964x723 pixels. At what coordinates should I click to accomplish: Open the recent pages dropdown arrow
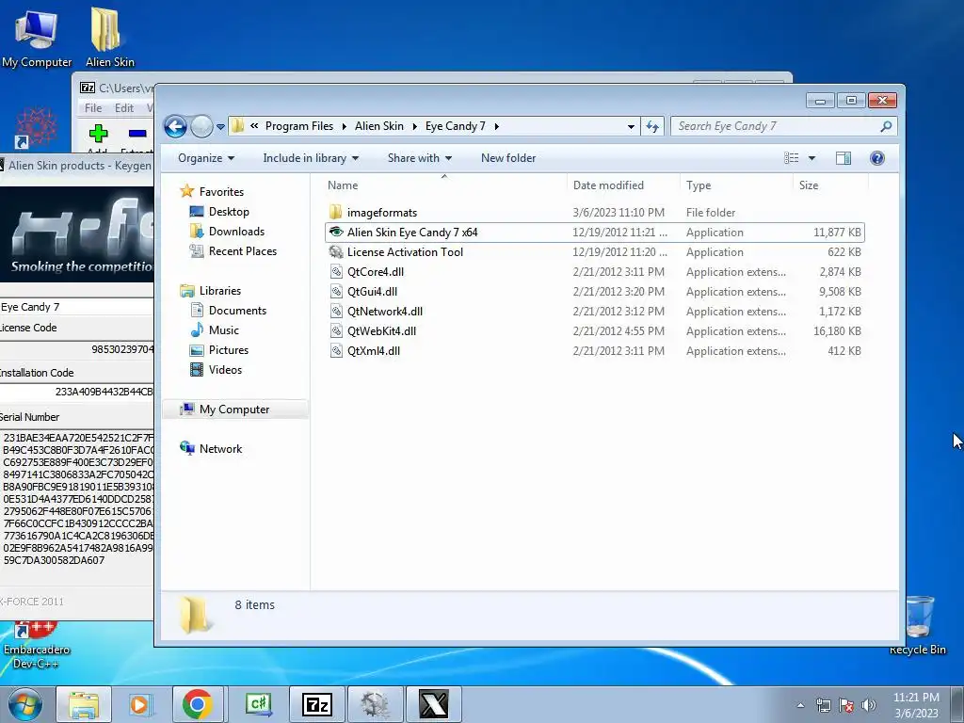(220, 127)
